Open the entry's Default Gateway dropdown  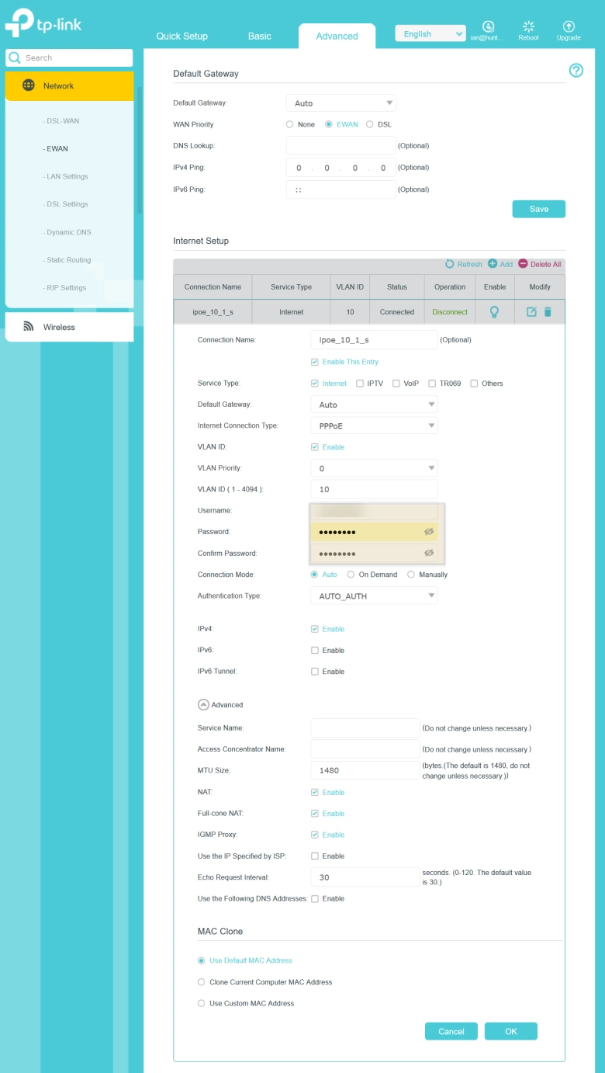(x=374, y=405)
